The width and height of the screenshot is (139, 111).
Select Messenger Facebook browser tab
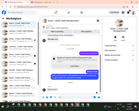click(x=17, y=2)
